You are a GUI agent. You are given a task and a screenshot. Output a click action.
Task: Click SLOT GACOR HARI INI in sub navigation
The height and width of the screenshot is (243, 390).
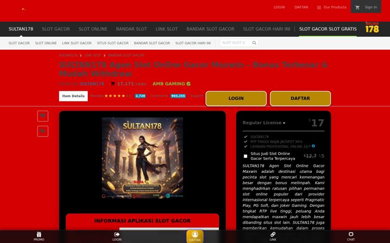click(193, 43)
